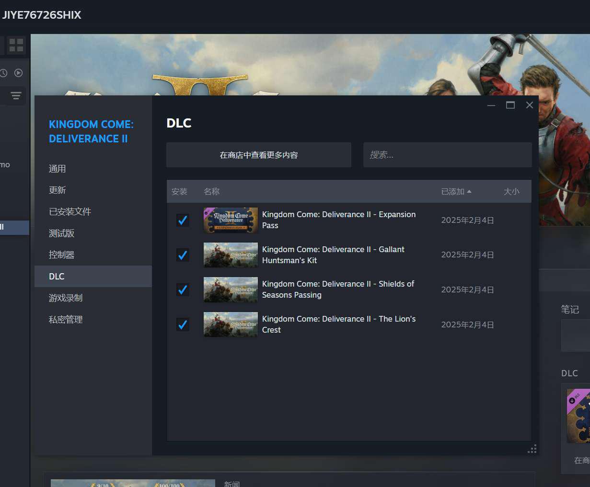Sort DLC list by 大小 column
The image size is (590, 487).
pos(511,191)
